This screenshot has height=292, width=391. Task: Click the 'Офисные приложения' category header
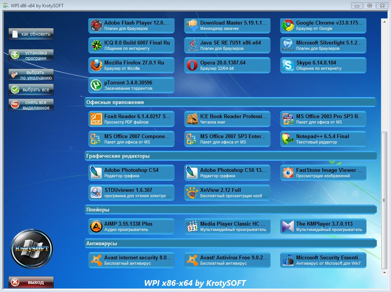(x=230, y=102)
